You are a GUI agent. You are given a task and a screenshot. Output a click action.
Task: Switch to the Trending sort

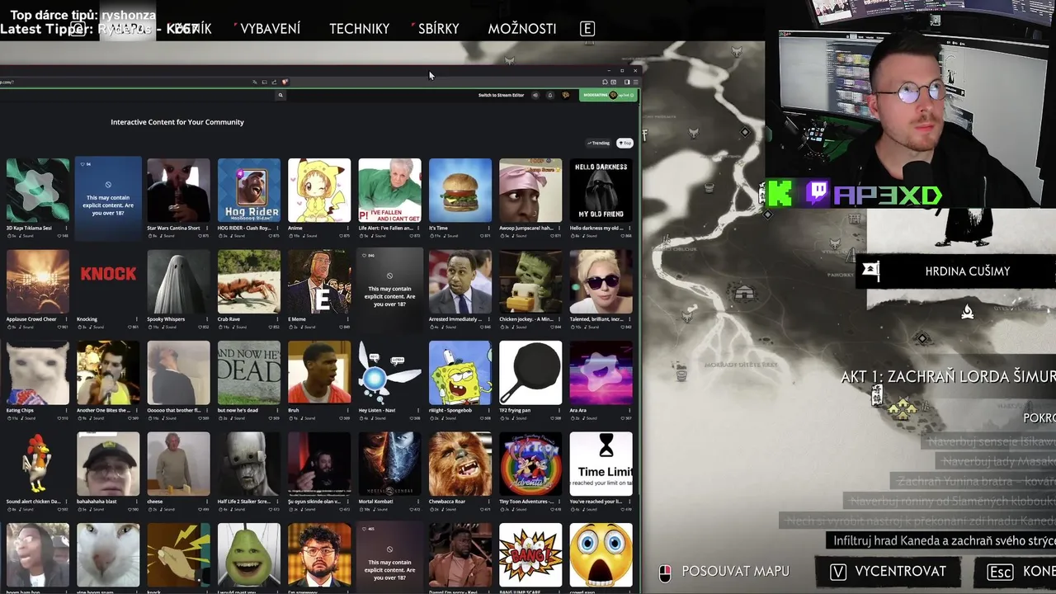point(598,143)
